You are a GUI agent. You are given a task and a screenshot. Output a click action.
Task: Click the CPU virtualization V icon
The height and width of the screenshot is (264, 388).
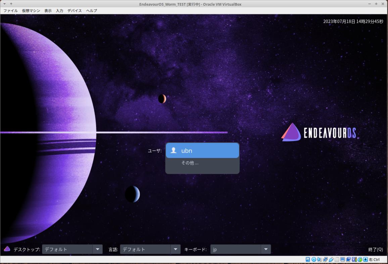pyautogui.click(x=354, y=259)
